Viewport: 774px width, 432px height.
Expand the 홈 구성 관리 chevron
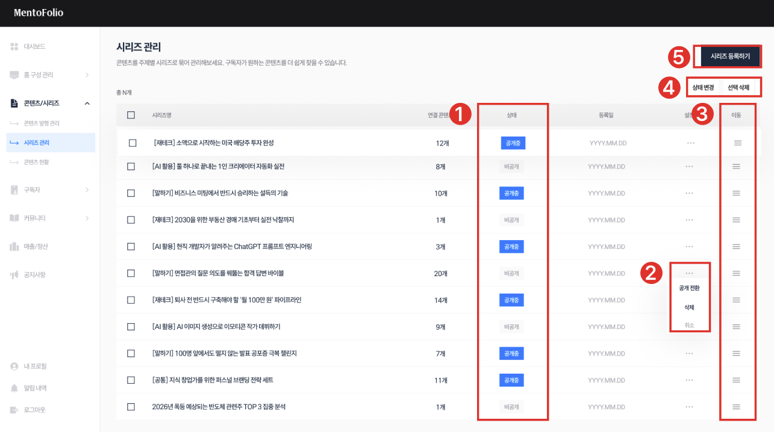pyautogui.click(x=87, y=75)
